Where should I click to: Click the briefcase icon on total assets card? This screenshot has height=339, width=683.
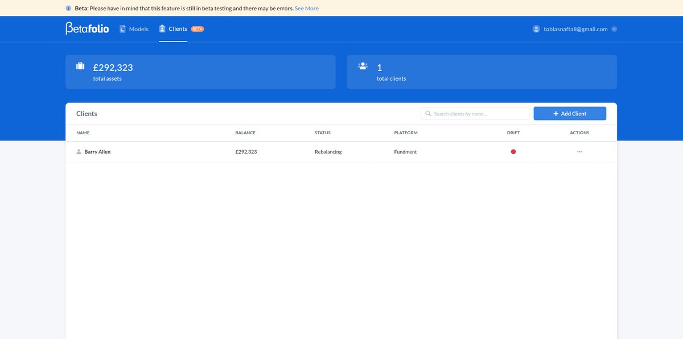pyautogui.click(x=80, y=65)
